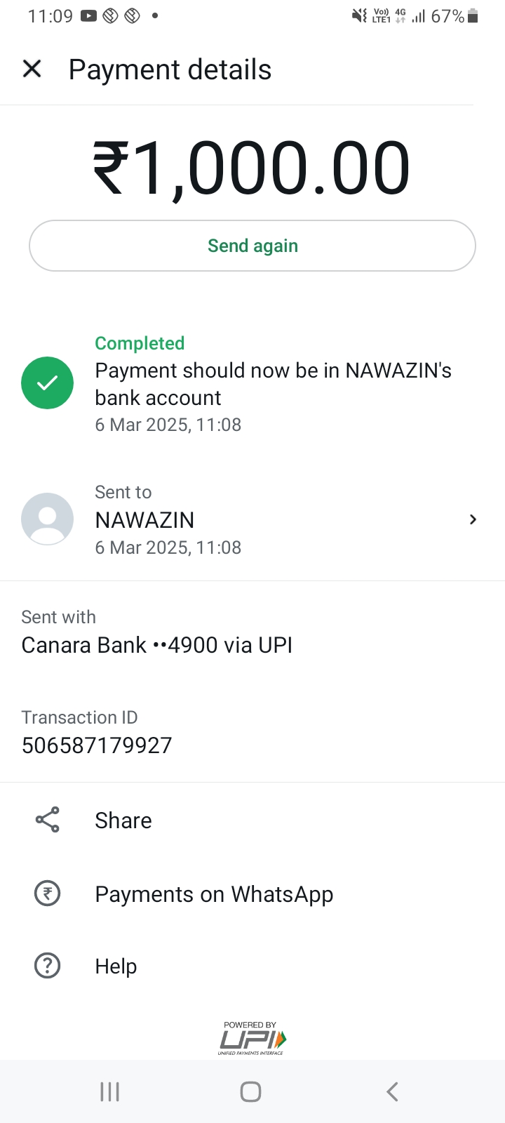Tap the recipient name NAWAZIN
The image size is (505, 1123).
click(144, 520)
